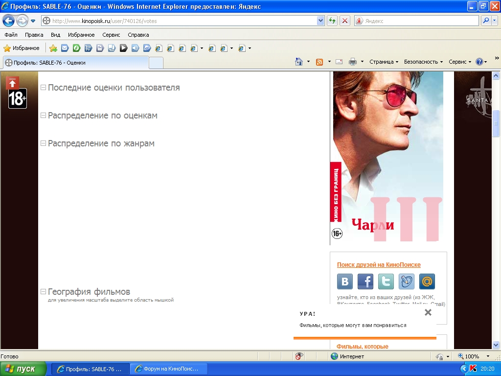Click the Home icon in command bar
The height and width of the screenshot is (376, 501).
[299, 62]
